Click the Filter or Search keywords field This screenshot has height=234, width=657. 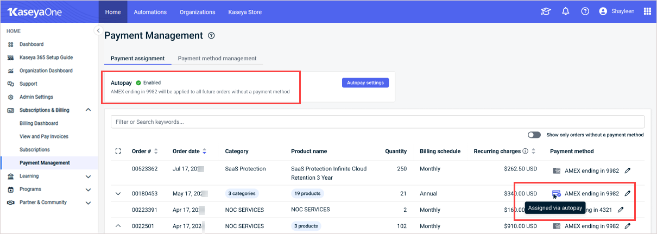[x=377, y=122]
